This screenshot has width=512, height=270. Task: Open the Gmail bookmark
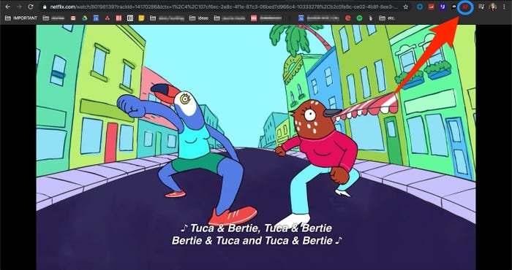point(73,18)
